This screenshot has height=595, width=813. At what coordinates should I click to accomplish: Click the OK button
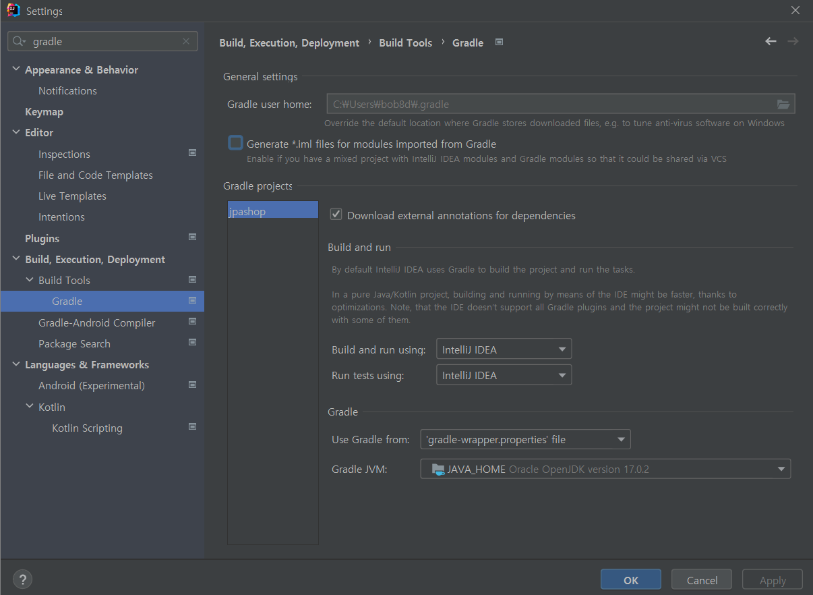click(631, 579)
